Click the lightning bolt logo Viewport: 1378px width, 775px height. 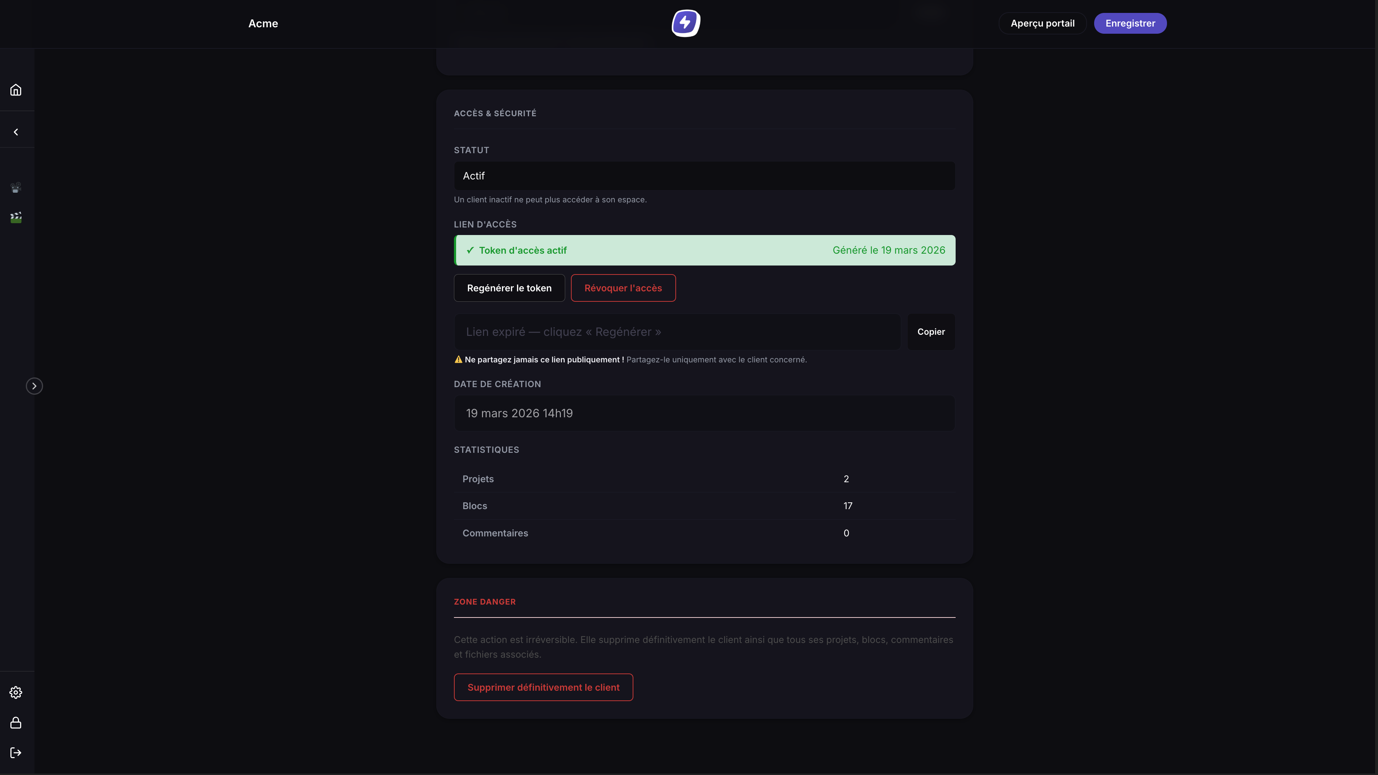coord(686,24)
